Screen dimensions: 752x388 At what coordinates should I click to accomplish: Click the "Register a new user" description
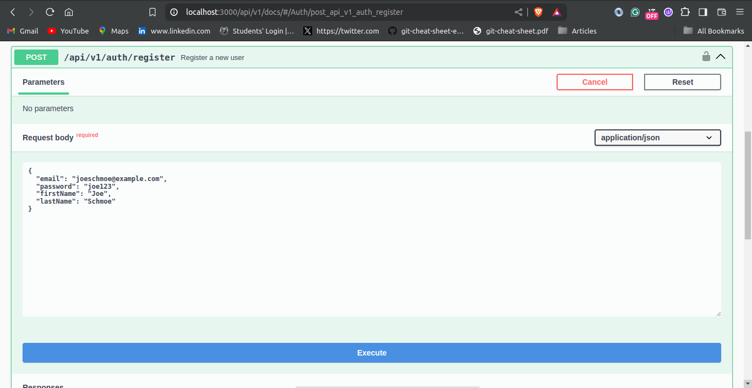tap(212, 58)
